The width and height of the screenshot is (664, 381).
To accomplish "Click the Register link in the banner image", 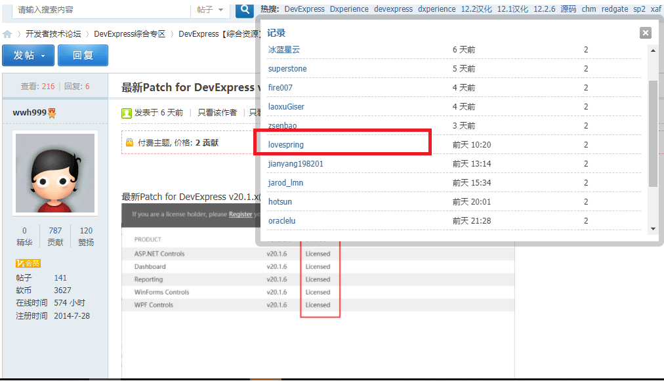I will click(x=241, y=214).
